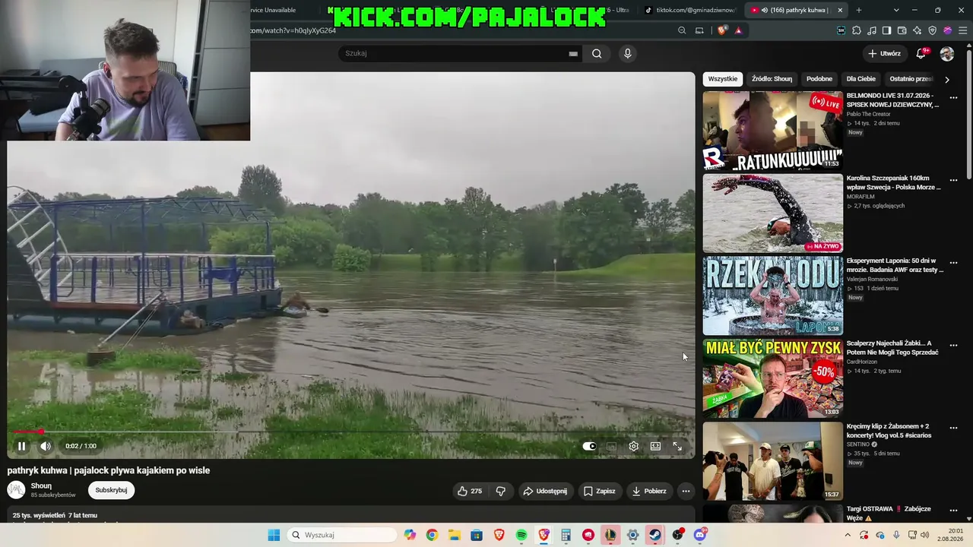973x547 pixels.
Task: Dislike the video with the thumbs-down
Action: (500, 491)
